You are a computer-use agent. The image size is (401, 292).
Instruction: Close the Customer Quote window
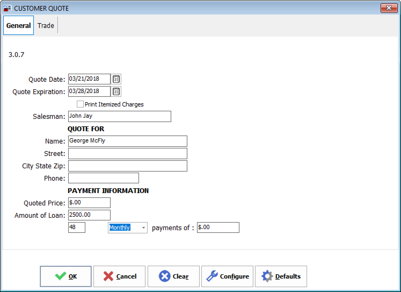(x=389, y=8)
